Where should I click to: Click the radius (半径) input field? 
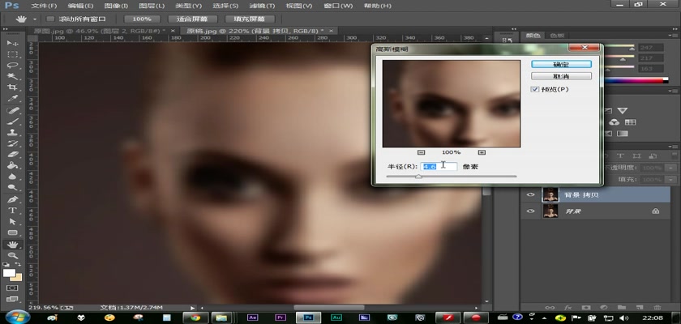pos(439,167)
